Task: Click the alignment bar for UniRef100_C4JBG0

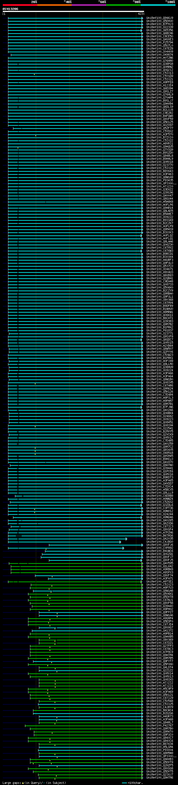Action: point(65,542)
